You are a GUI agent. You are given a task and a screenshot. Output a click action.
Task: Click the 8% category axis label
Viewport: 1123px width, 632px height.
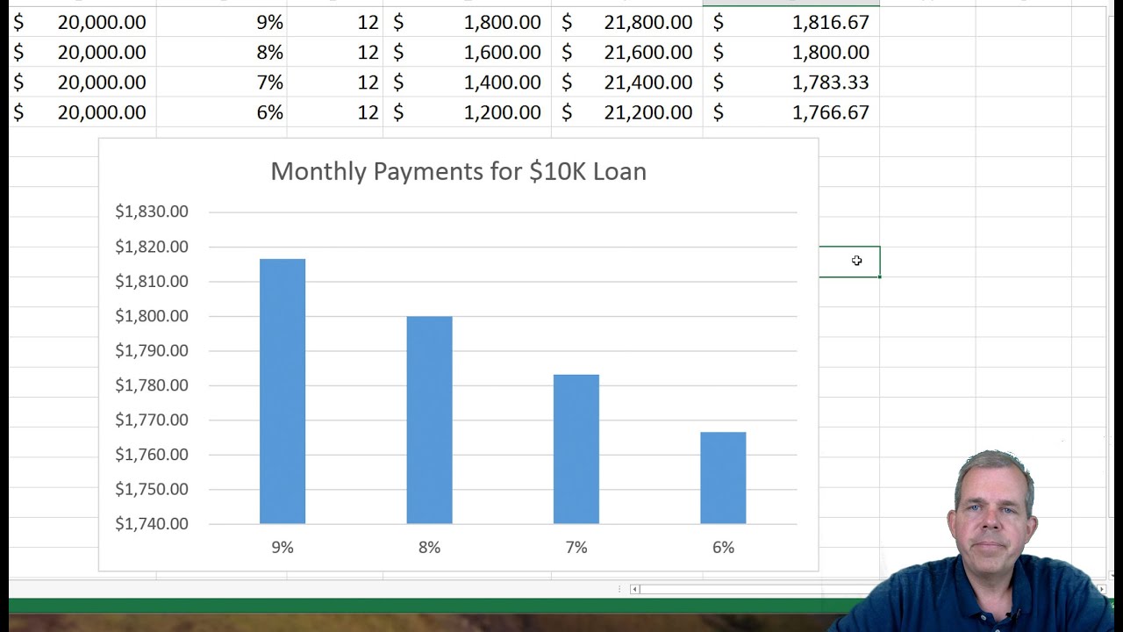point(429,547)
